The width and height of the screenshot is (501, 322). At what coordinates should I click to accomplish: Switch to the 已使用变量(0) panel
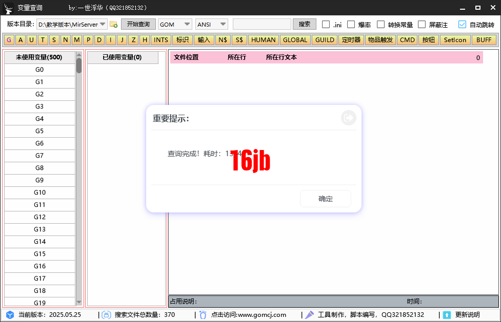123,57
